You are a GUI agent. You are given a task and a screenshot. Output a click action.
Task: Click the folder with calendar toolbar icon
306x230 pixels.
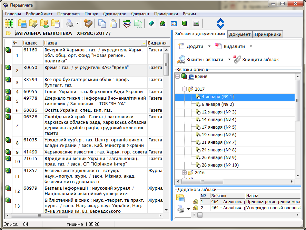tap(22, 24)
